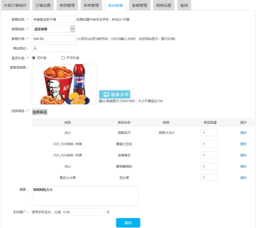Click the 点心 category in 酸爽蕨根粉 row
Image resolution: width=259 pixels, height=228 pixels.
pos(68,166)
